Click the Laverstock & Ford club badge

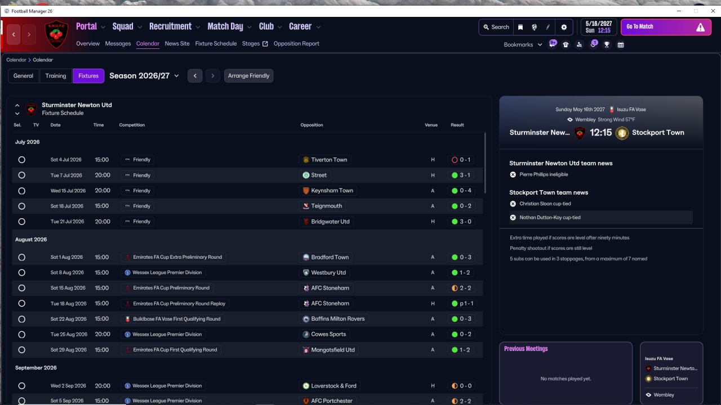306,386
